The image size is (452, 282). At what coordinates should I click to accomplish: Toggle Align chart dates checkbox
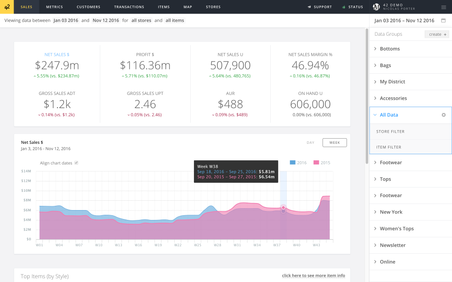76,163
